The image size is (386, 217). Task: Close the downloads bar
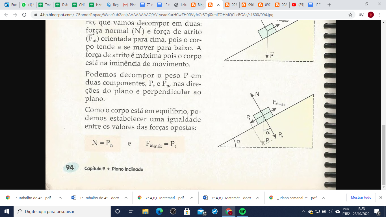coord(381,198)
